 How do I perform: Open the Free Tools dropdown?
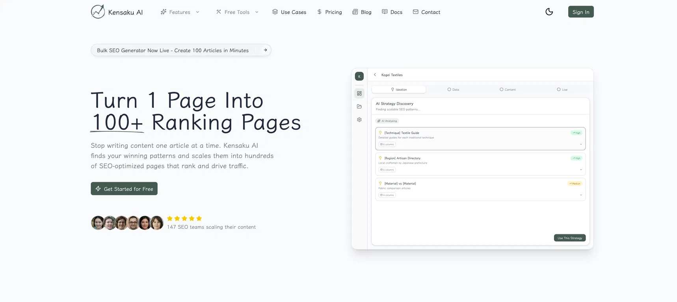point(237,12)
